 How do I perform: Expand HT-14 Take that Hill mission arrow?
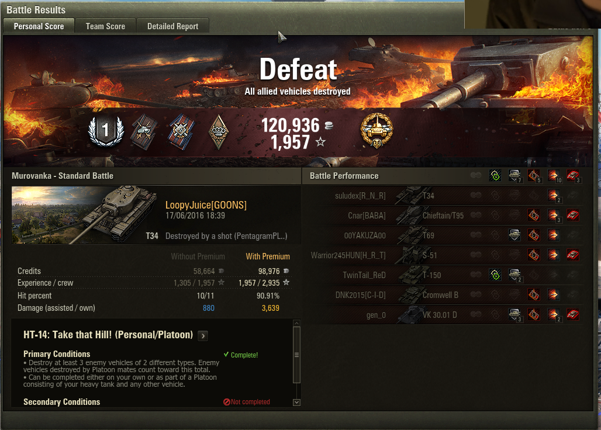click(203, 336)
